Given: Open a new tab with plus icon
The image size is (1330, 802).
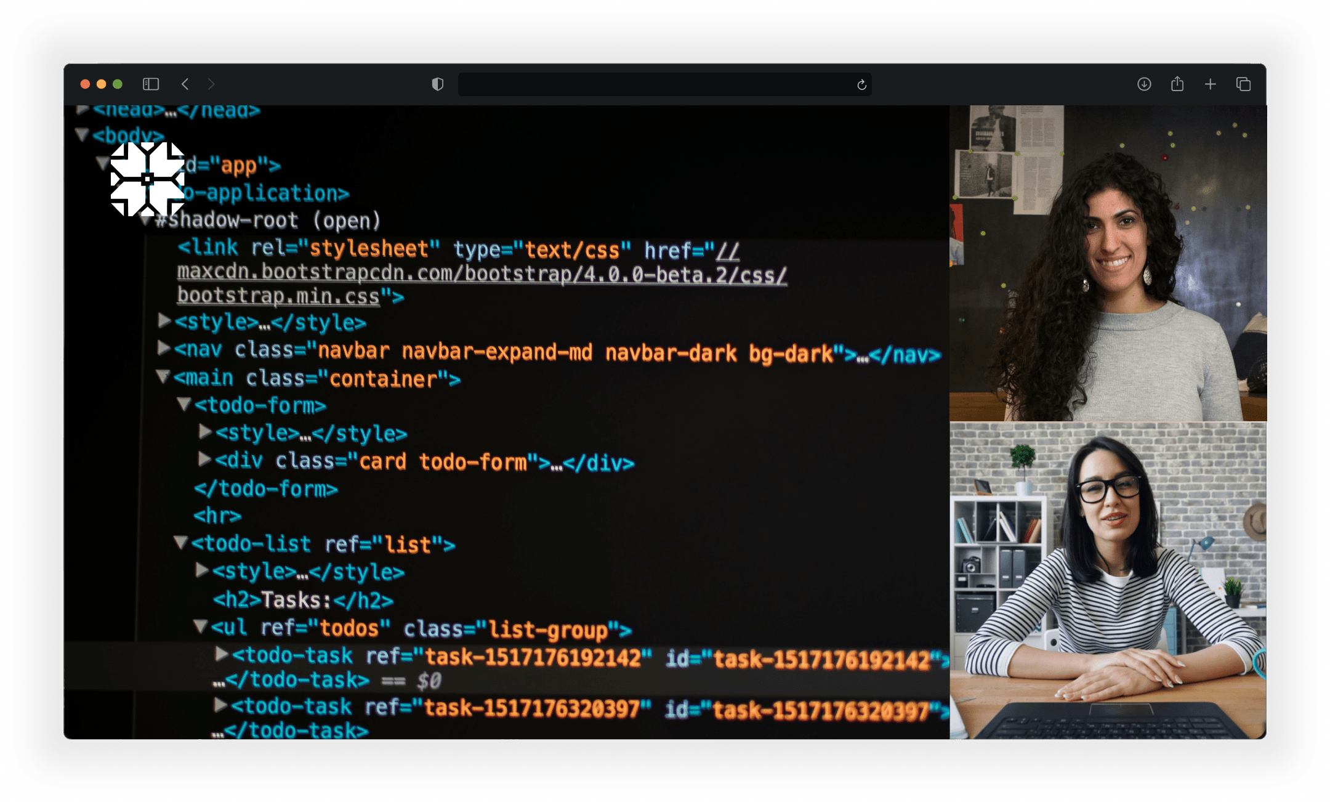Looking at the screenshot, I should (x=1210, y=84).
